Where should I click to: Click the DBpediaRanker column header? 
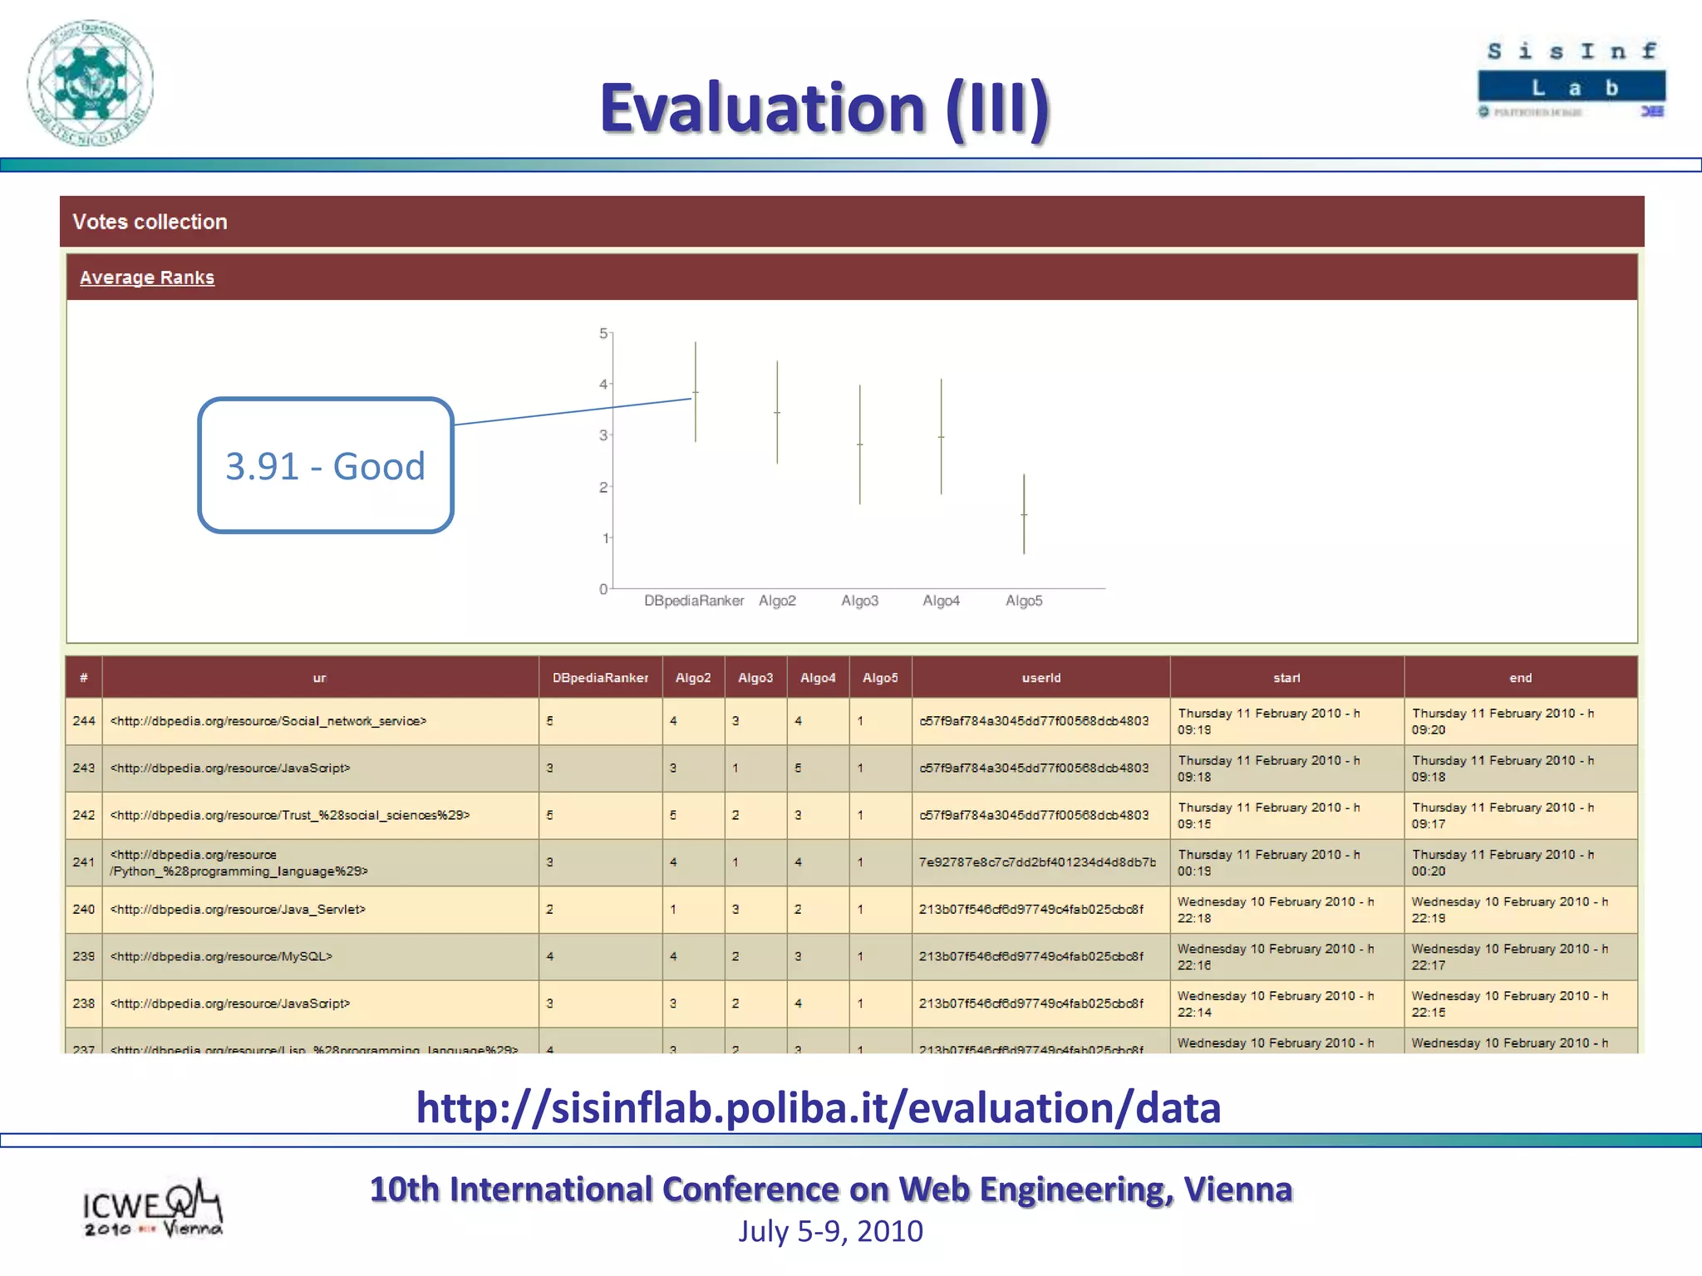[x=600, y=678]
